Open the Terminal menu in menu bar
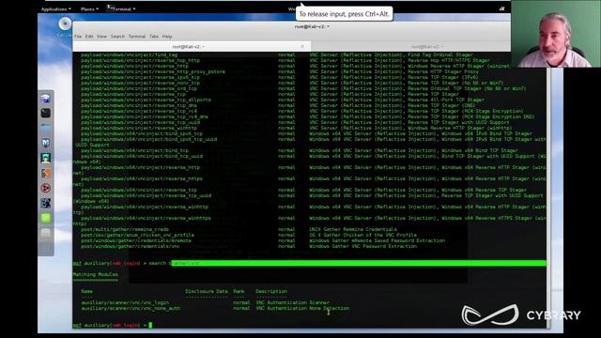This screenshot has height=338, width=601. [x=137, y=36]
